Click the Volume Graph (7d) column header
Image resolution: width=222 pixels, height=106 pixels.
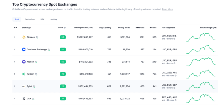208,28
